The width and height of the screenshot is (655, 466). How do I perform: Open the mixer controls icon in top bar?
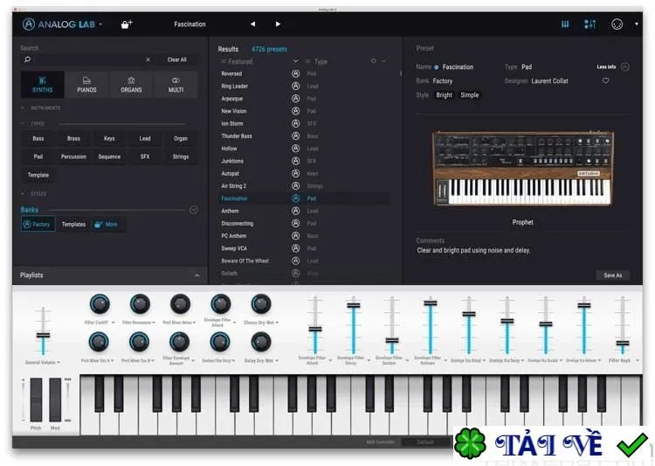pyautogui.click(x=589, y=24)
